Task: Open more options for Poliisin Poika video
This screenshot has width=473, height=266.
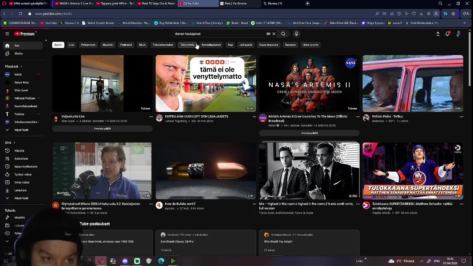Action: [x=461, y=117]
